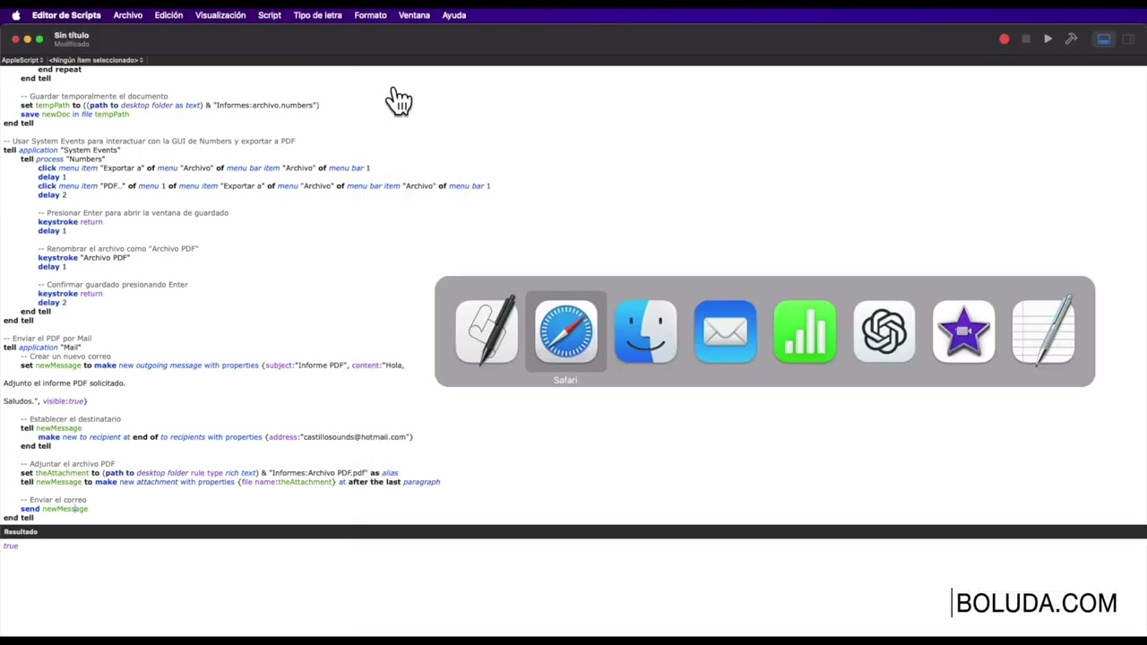Click comment Adjuntar el archivo PDF

(x=68, y=464)
